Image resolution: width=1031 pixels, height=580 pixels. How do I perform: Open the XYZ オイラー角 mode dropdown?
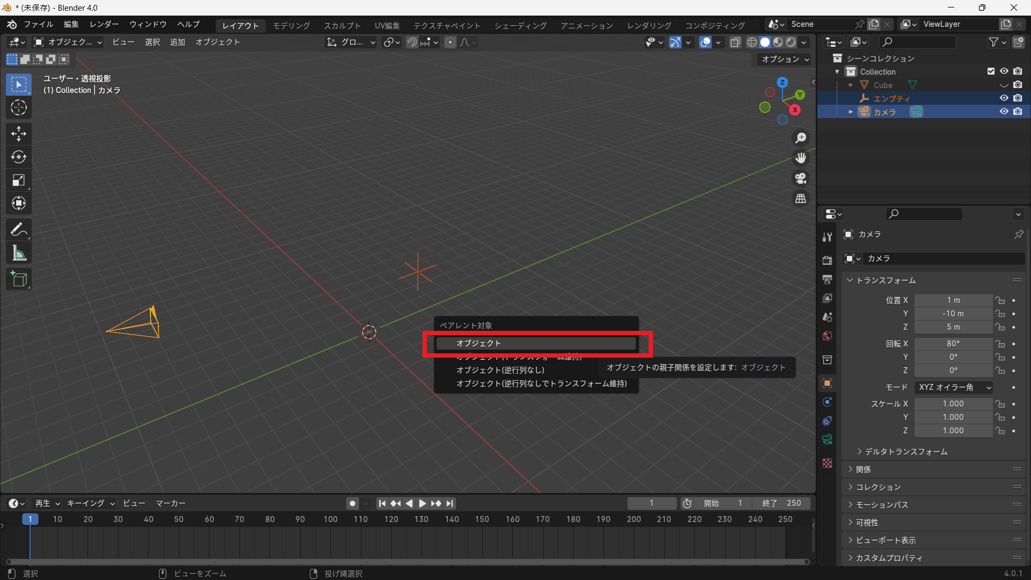pos(954,387)
